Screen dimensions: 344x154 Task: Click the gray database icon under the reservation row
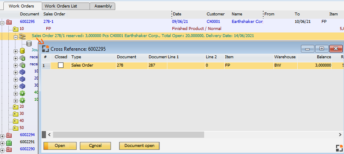pyautogui.click(x=29, y=44)
